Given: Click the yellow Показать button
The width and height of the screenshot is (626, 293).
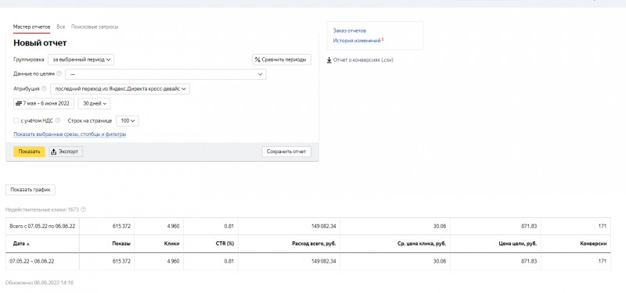Looking at the screenshot, I should pyautogui.click(x=29, y=152).
